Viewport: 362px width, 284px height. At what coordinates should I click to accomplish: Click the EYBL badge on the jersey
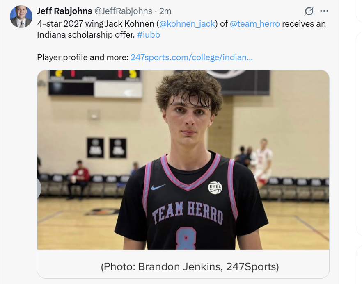[215, 187]
